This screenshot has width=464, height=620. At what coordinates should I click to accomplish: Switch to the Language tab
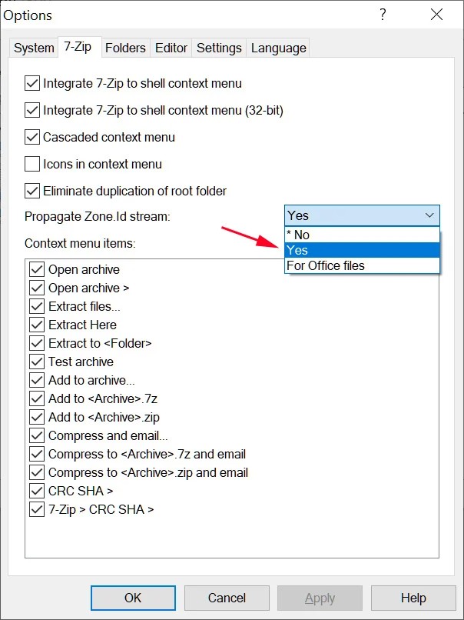(x=278, y=48)
